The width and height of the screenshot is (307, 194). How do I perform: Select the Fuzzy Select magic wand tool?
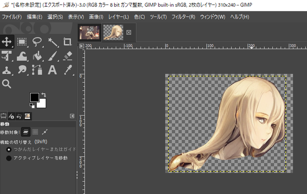pos(52,42)
